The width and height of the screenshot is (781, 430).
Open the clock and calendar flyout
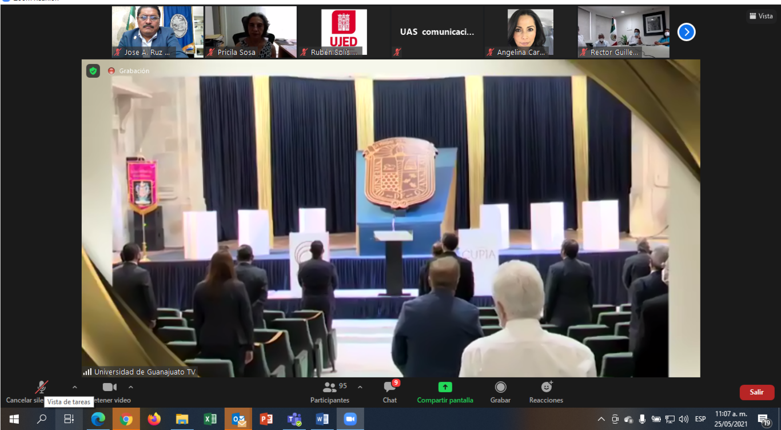pos(731,419)
